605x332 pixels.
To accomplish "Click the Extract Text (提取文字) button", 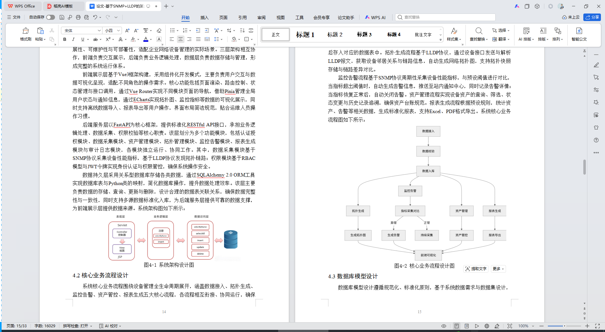I will (x=476, y=269).
